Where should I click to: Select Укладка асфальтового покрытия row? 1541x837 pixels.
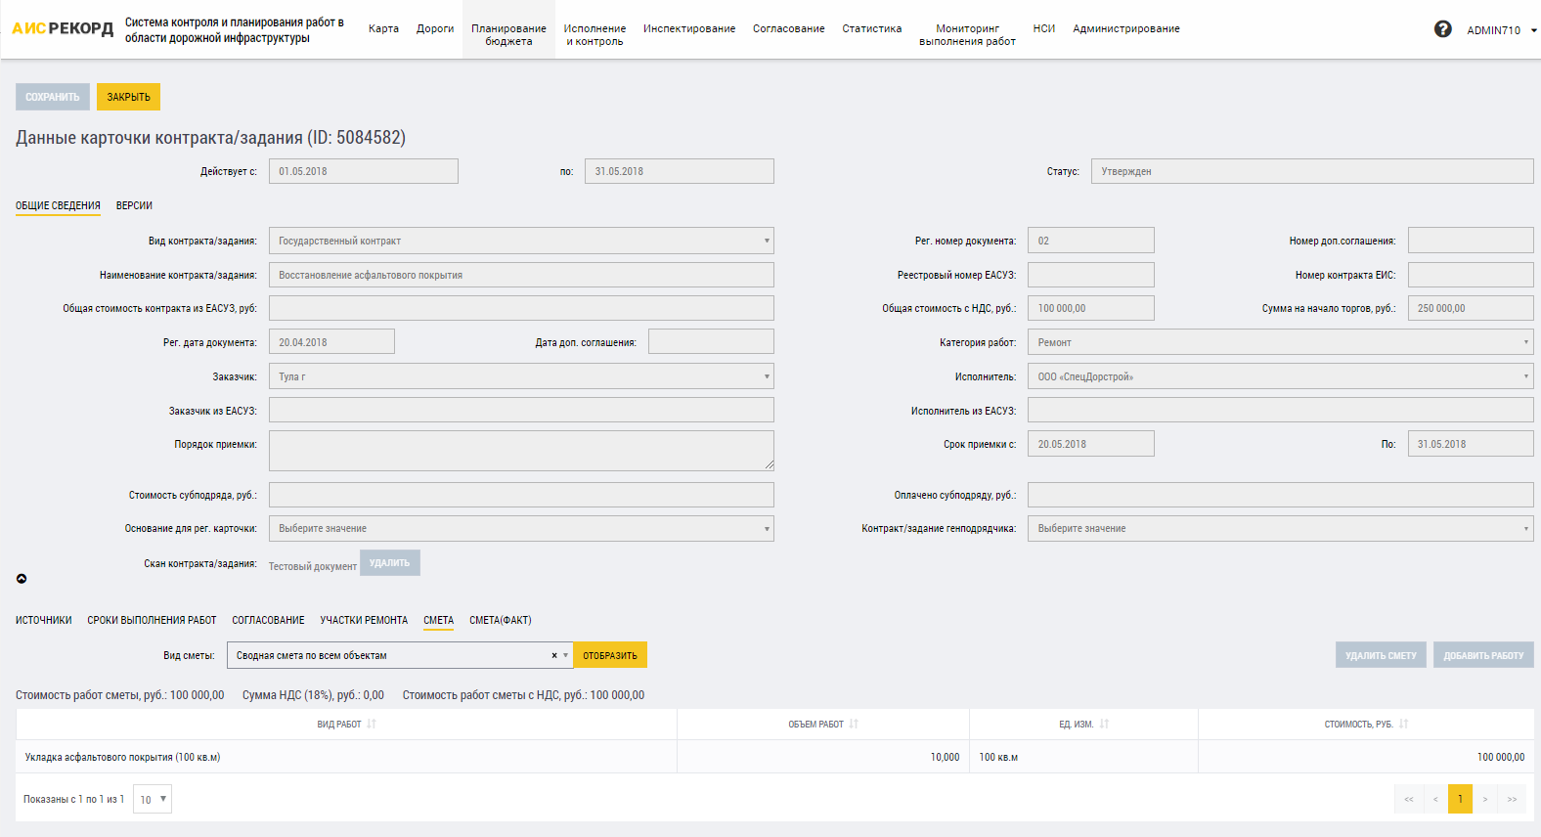pos(774,757)
